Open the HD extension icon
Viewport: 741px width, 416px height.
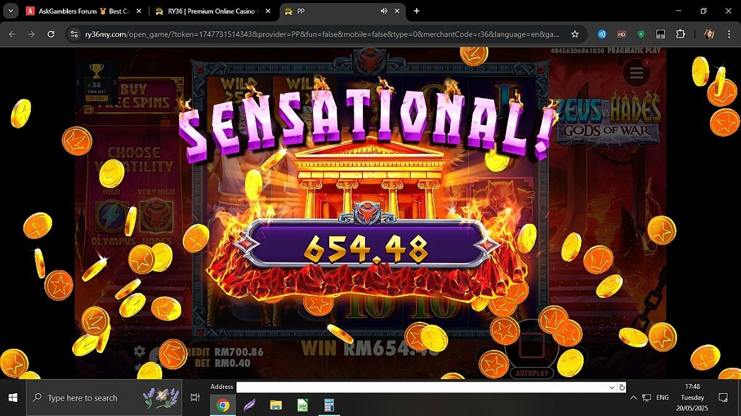(621, 35)
